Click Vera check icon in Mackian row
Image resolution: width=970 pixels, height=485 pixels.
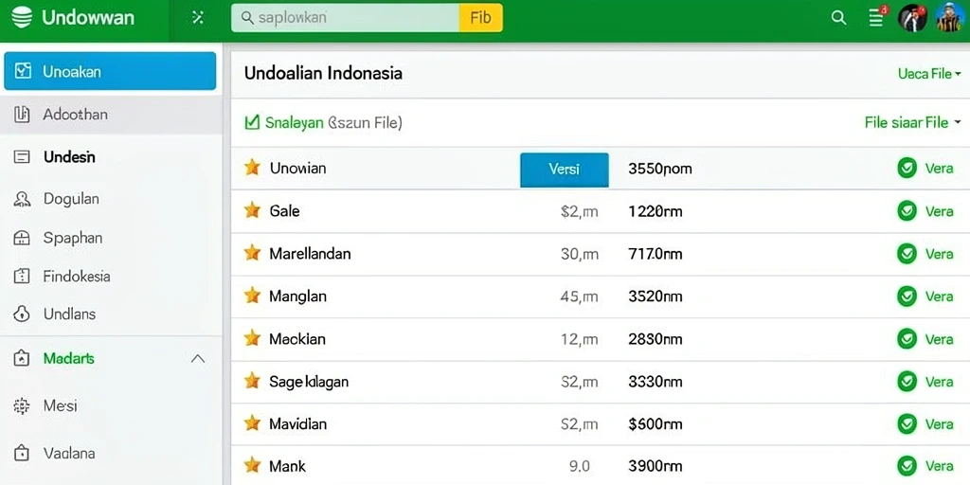907,339
